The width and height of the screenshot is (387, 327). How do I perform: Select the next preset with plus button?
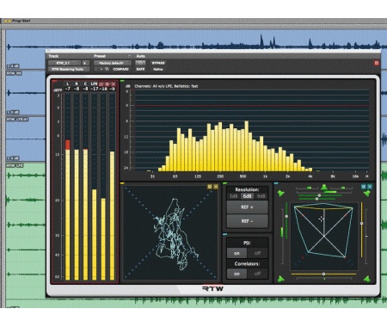pyautogui.click(x=101, y=69)
